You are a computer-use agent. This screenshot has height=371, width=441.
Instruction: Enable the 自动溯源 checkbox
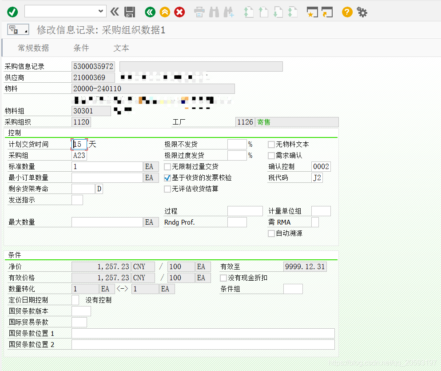pyautogui.click(x=271, y=234)
